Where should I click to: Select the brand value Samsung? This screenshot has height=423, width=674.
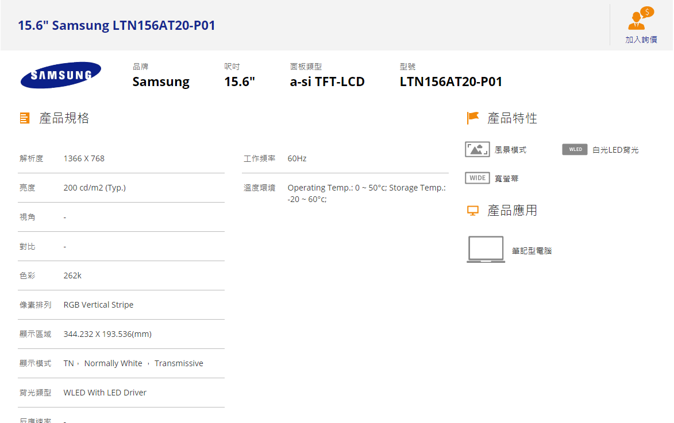[161, 82]
